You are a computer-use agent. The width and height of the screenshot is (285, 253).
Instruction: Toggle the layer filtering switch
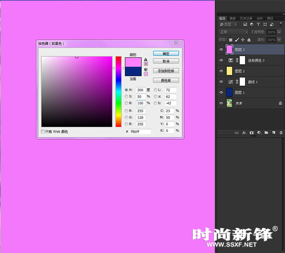click(x=281, y=24)
